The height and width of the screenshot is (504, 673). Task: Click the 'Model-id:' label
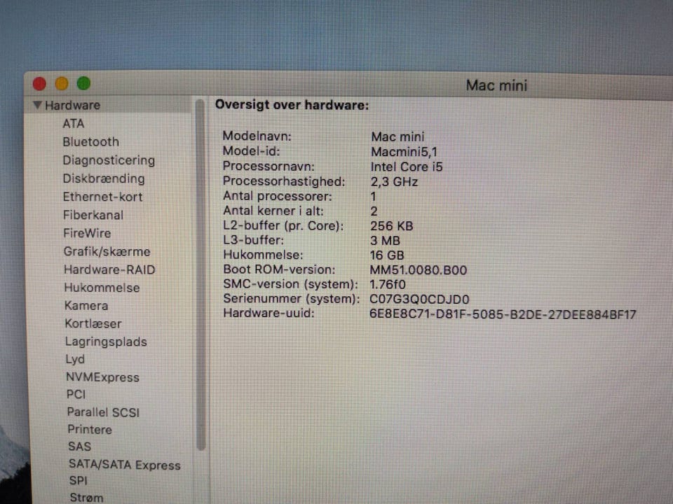click(x=251, y=151)
